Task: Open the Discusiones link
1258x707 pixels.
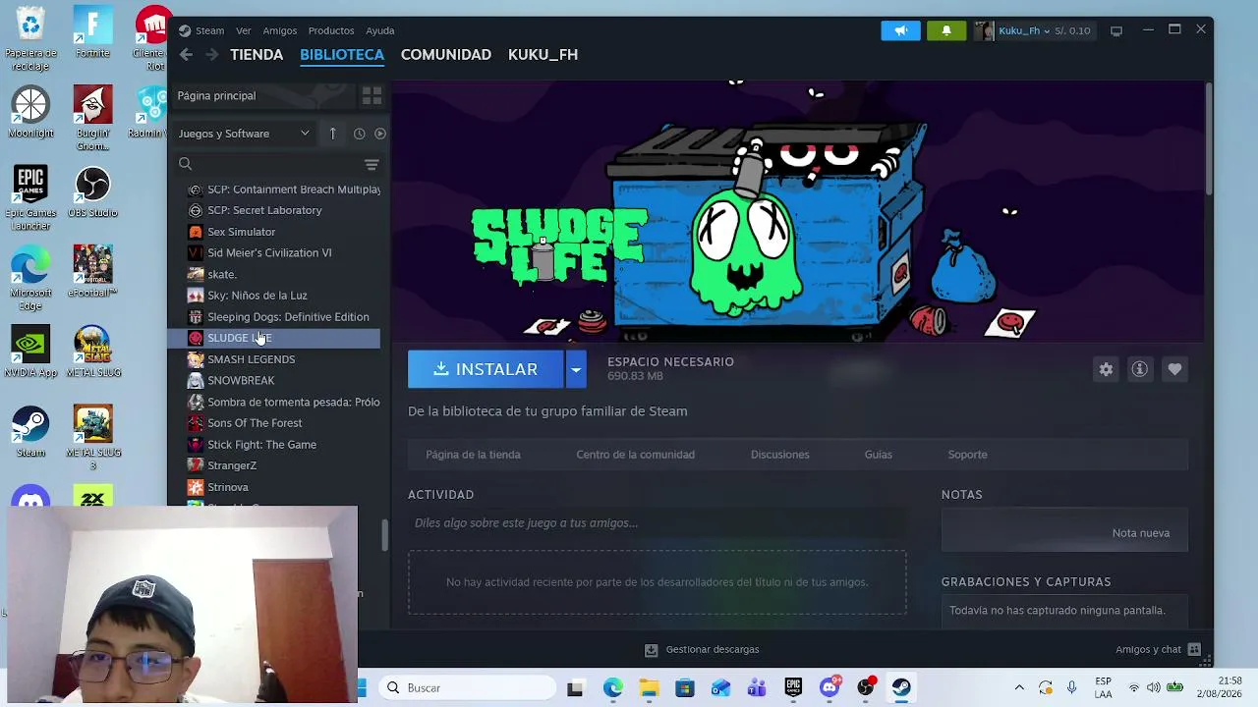Action: pyautogui.click(x=780, y=455)
